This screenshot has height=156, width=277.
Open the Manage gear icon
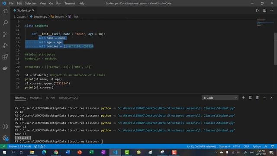5,138
